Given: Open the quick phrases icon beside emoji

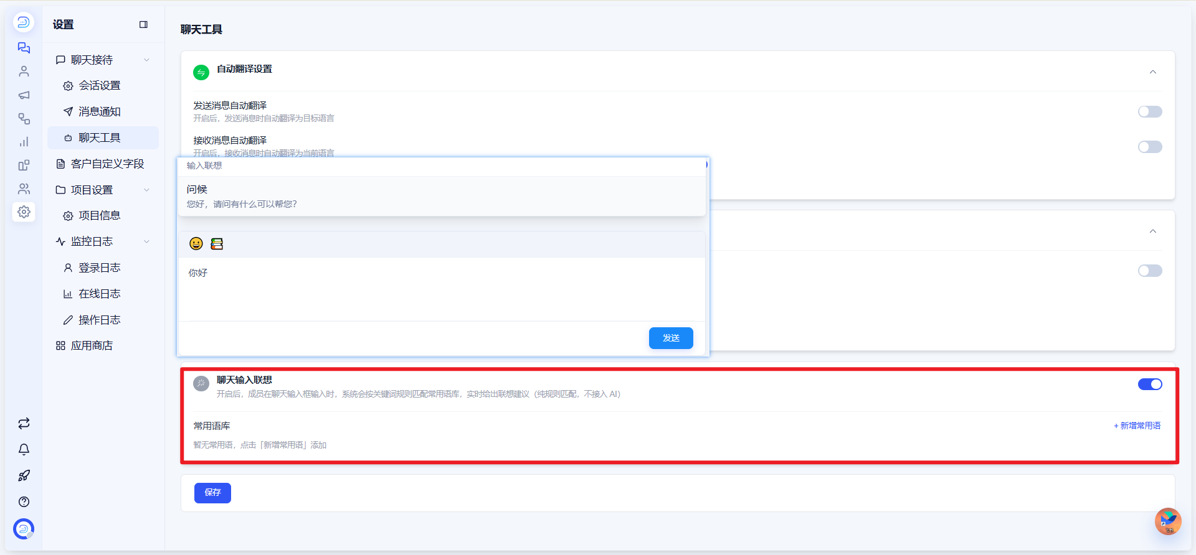Looking at the screenshot, I should click(x=217, y=244).
